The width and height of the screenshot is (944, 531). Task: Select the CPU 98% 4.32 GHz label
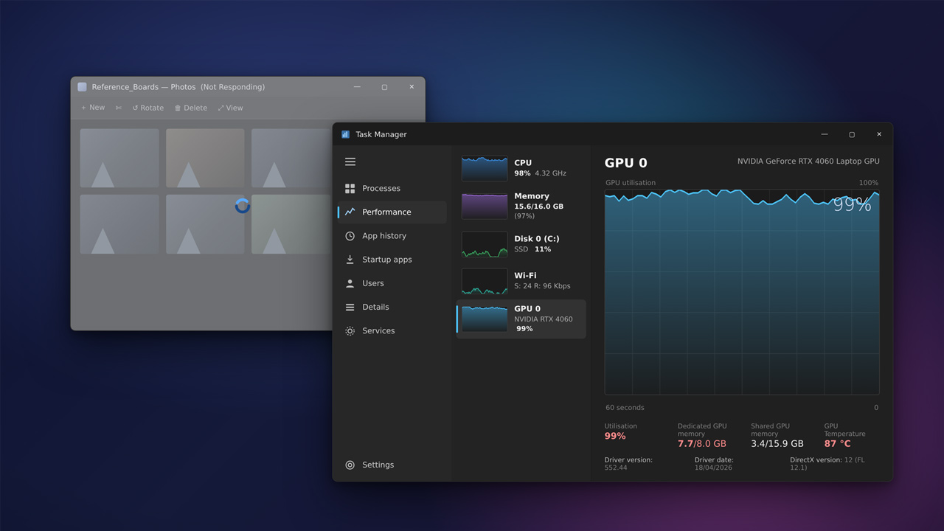click(x=540, y=168)
